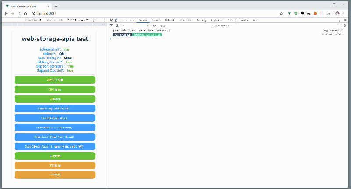Switch to the Vue tab
Screen dimensions: 351x189
[x=254, y=20]
